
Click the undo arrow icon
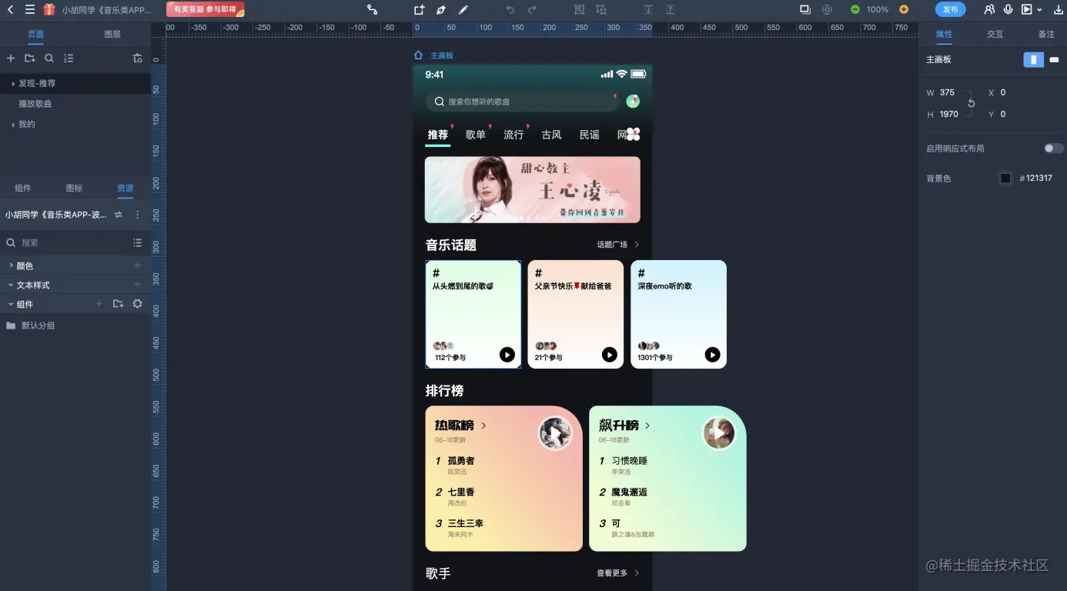pyautogui.click(x=510, y=10)
